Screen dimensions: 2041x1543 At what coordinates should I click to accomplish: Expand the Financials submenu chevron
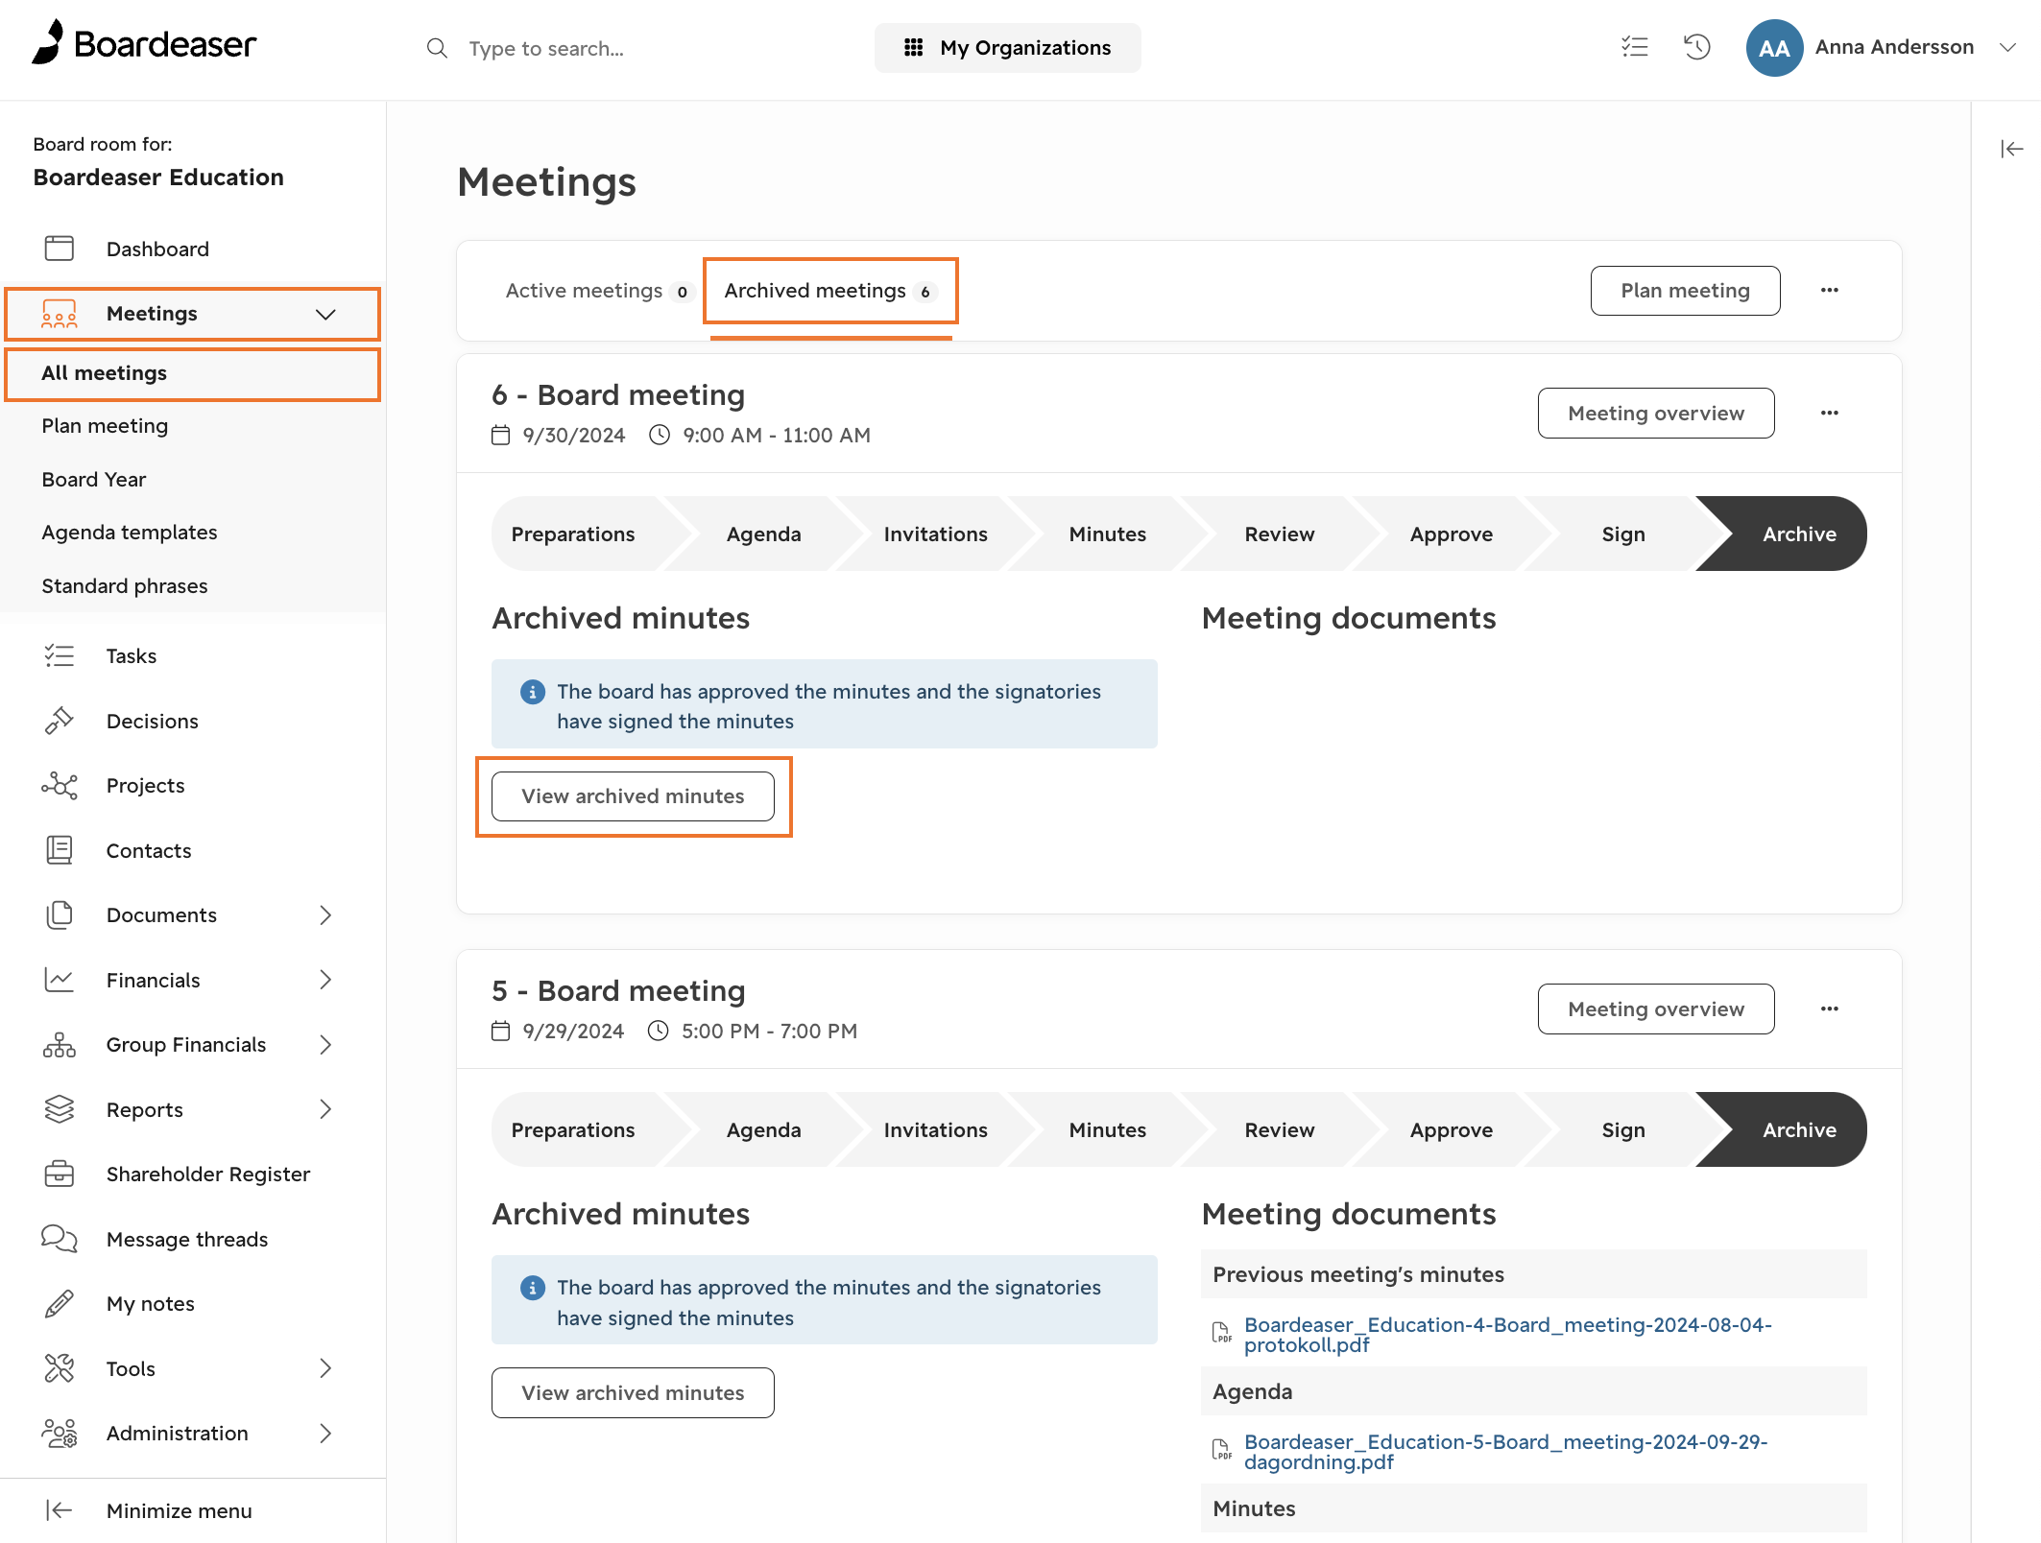[325, 980]
